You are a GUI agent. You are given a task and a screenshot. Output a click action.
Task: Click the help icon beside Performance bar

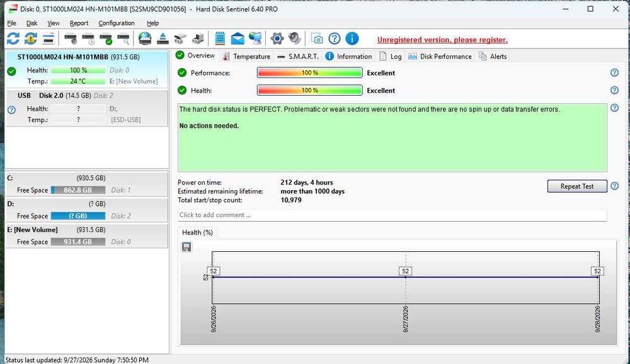[614, 72]
